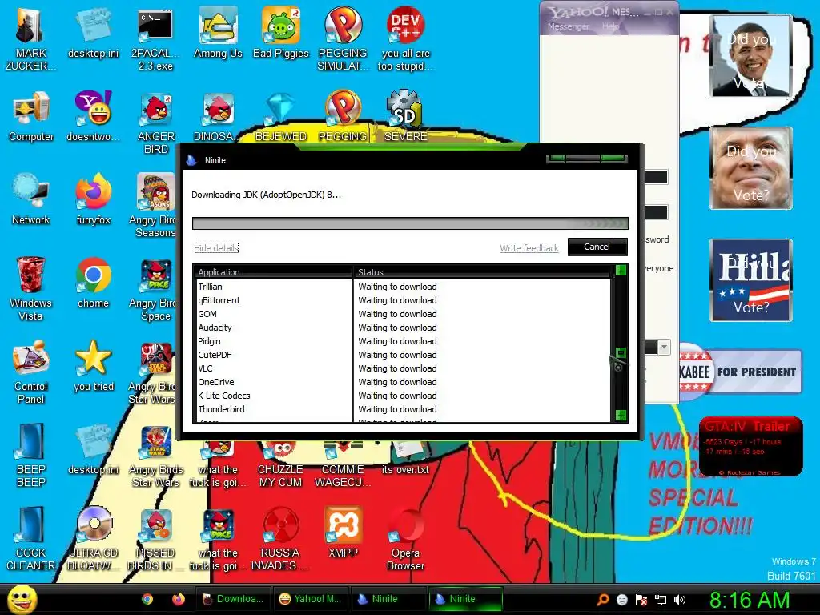Open the 'its over.txt' file icon
This screenshot has width=820, height=615.
click(405, 457)
